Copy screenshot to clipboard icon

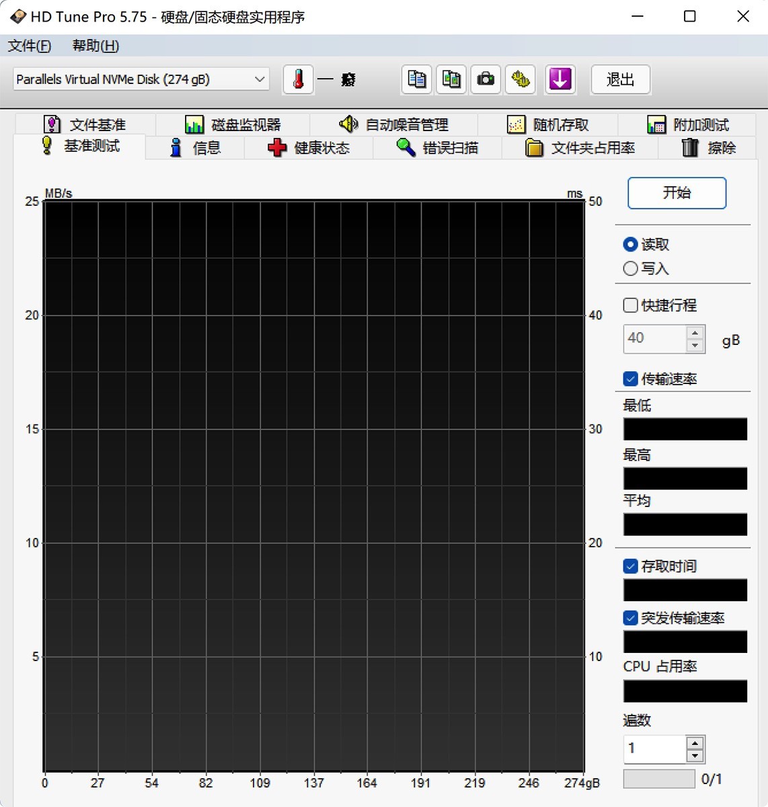click(452, 79)
